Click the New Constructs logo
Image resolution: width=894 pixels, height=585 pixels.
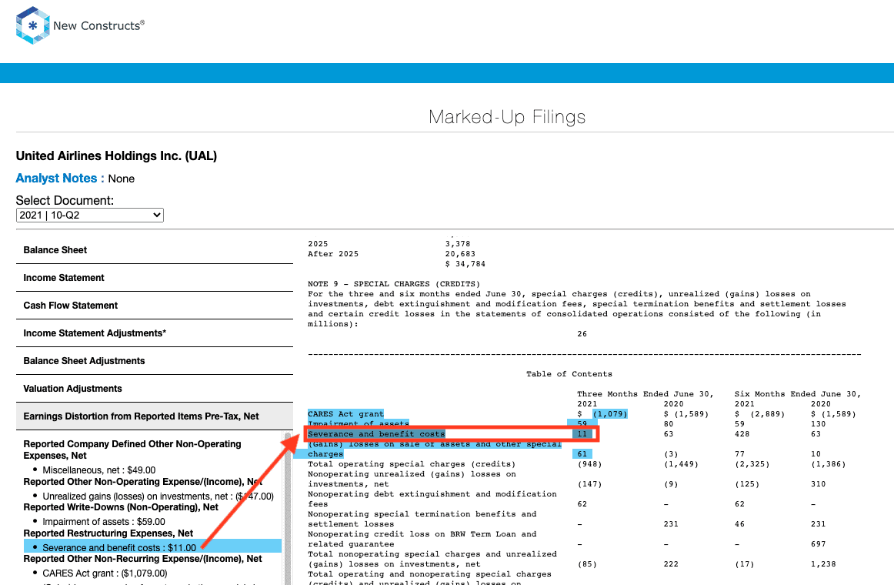(80, 25)
